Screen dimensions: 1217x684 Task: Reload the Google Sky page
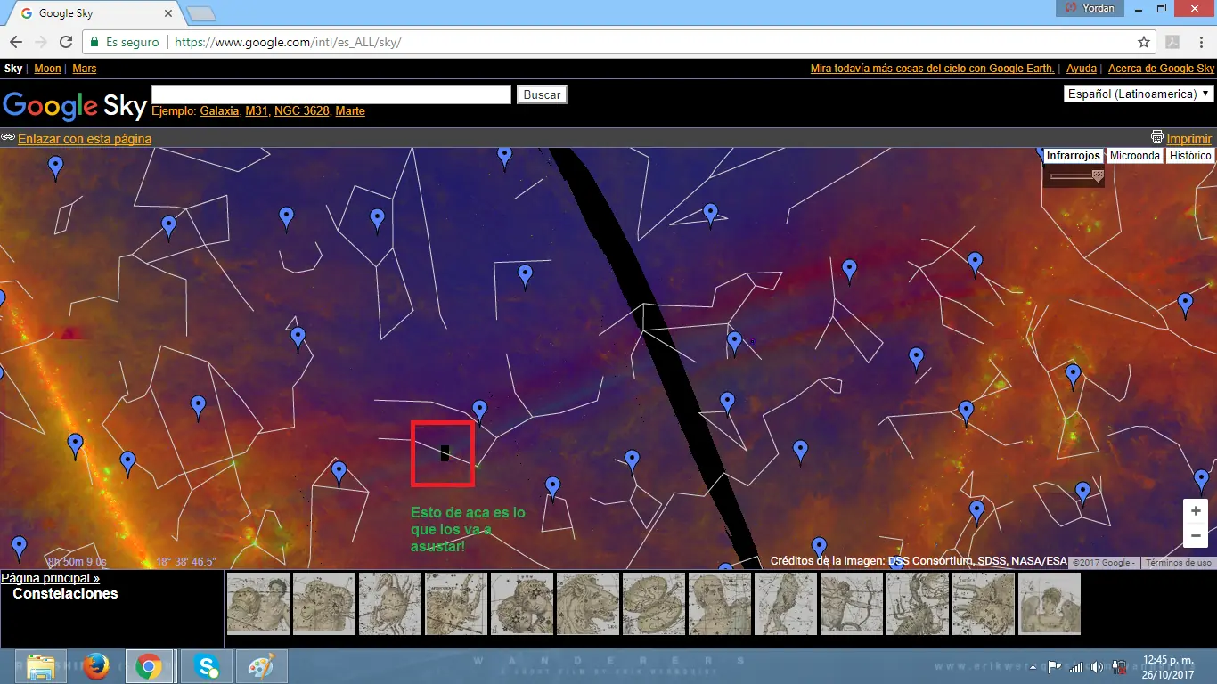(x=66, y=42)
